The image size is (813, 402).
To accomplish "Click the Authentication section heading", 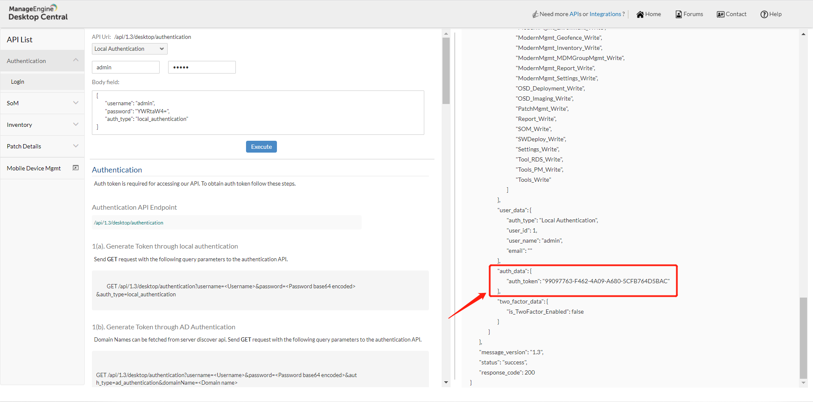I will point(117,170).
